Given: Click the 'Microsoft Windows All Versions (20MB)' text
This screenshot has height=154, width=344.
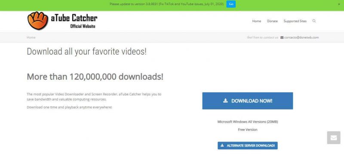Looking at the screenshot, I should (x=248, y=122).
